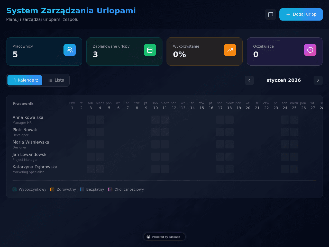Image resolution: width=329 pixels, height=247 pixels.
Task: Click the Okolicznościowy legend color swatch
Action: (110, 189)
